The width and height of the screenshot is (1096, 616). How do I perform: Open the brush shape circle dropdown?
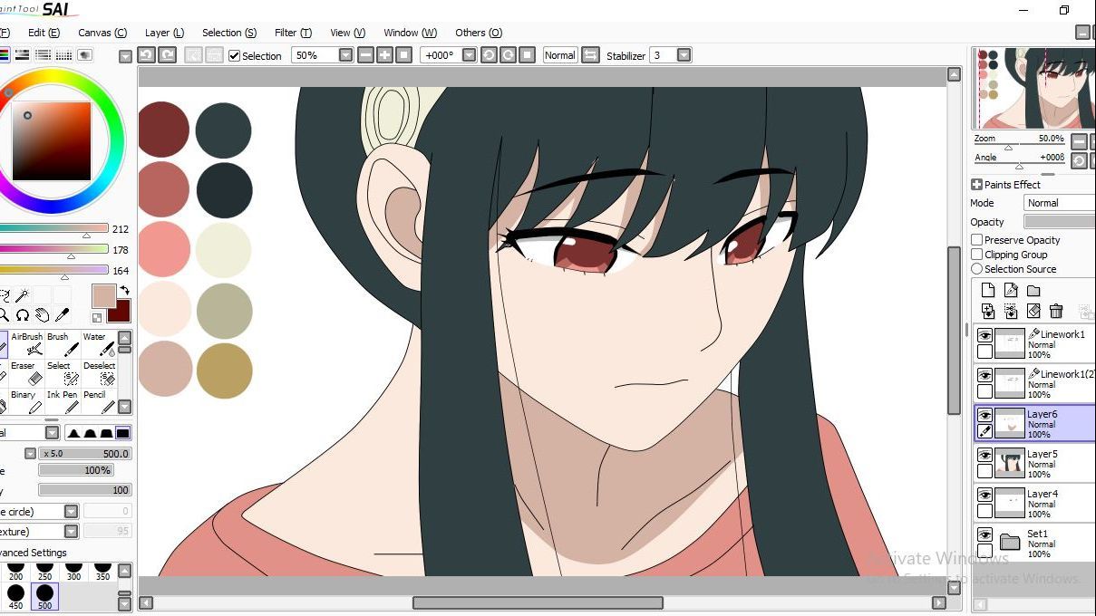(71, 512)
